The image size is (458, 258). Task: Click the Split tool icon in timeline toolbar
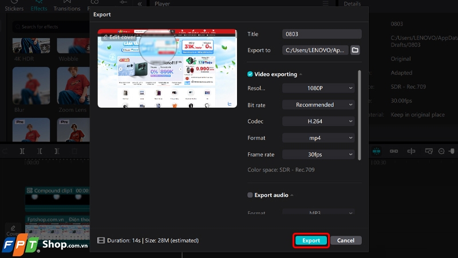point(22,151)
